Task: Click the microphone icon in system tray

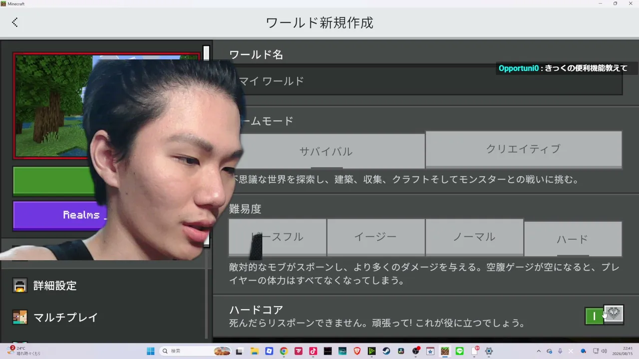Action: (560, 351)
